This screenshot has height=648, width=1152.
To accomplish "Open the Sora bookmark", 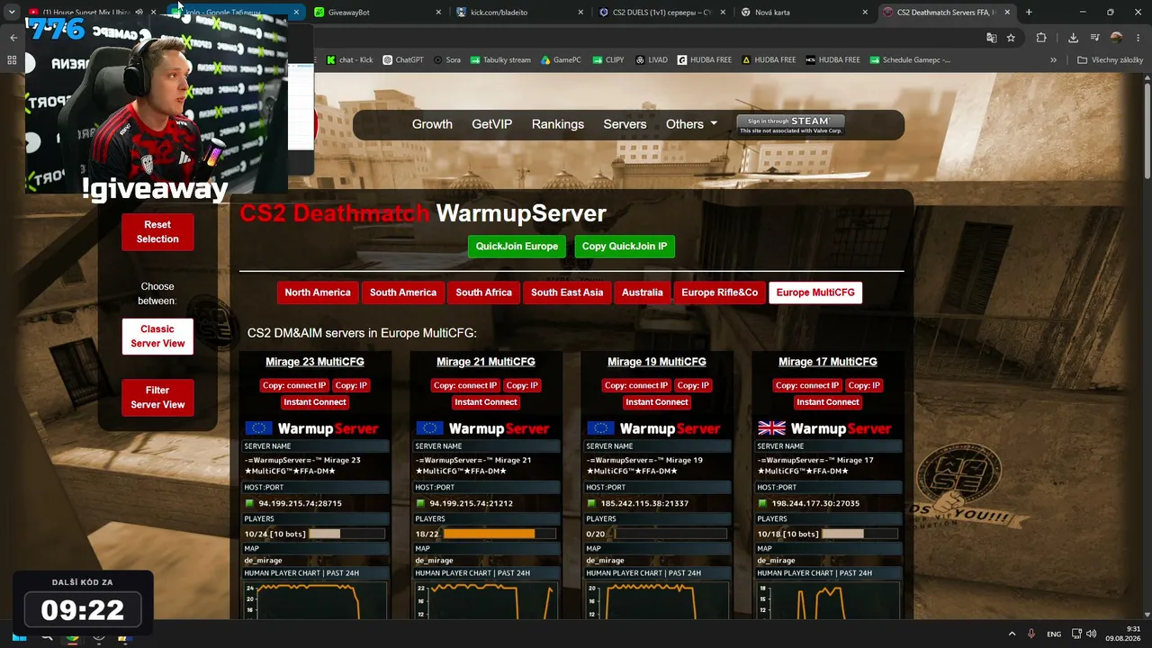I will 447,60.
